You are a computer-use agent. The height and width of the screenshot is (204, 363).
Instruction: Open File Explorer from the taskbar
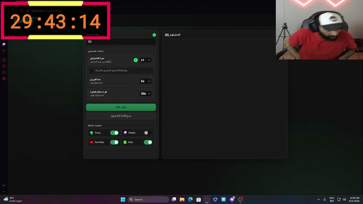click(x=182, y=199)
